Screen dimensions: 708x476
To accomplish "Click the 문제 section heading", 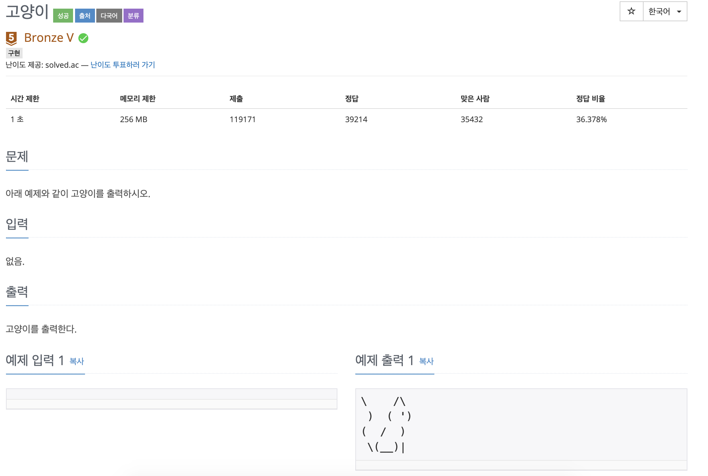I will (x=17, y=156).
